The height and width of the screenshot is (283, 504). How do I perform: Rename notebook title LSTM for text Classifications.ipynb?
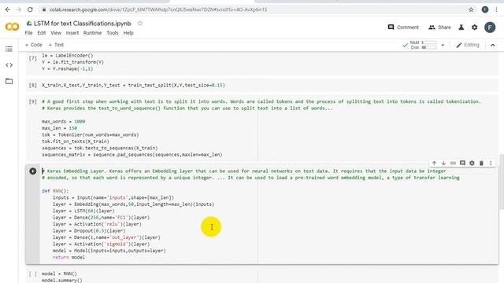pos(82,24)
